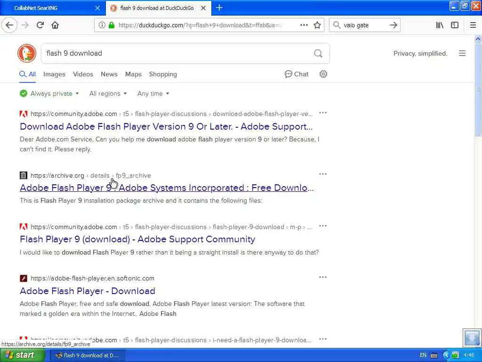Viewport: 482px width, 362px height.
Task: Click the blue expand tray arrow icon
Action: (446, 355)
